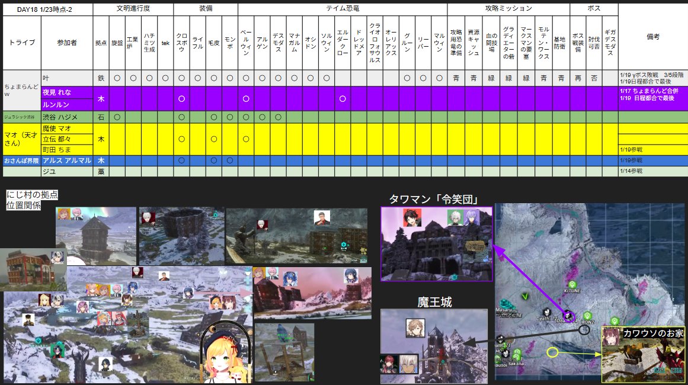This screenshot has height=385, width=688.
Task: Select the クライオロフォサウルス column header
Action: click(x=375, y=43)
